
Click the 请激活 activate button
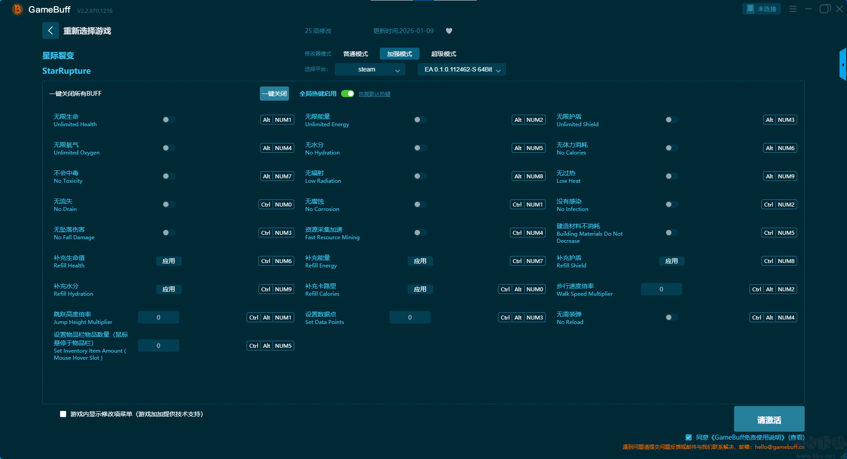tap(769, 419)
